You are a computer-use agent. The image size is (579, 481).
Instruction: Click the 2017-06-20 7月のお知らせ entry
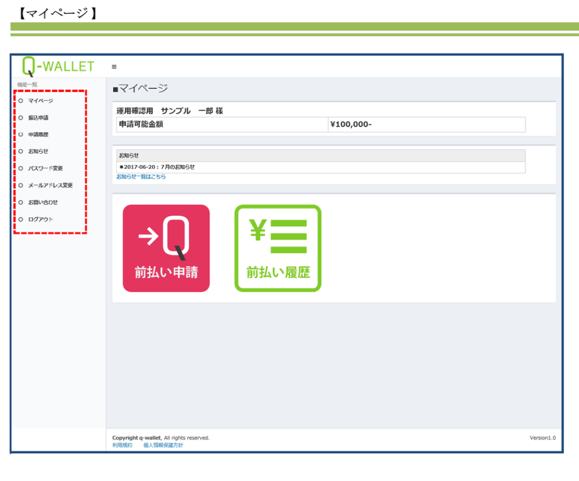[x=157, y=167]
